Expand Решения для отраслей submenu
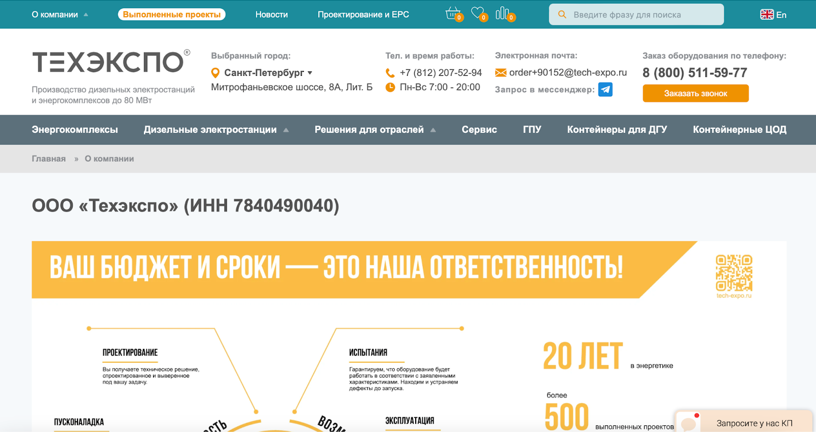This screenshot has height=432, width=816. coord(374,130)
